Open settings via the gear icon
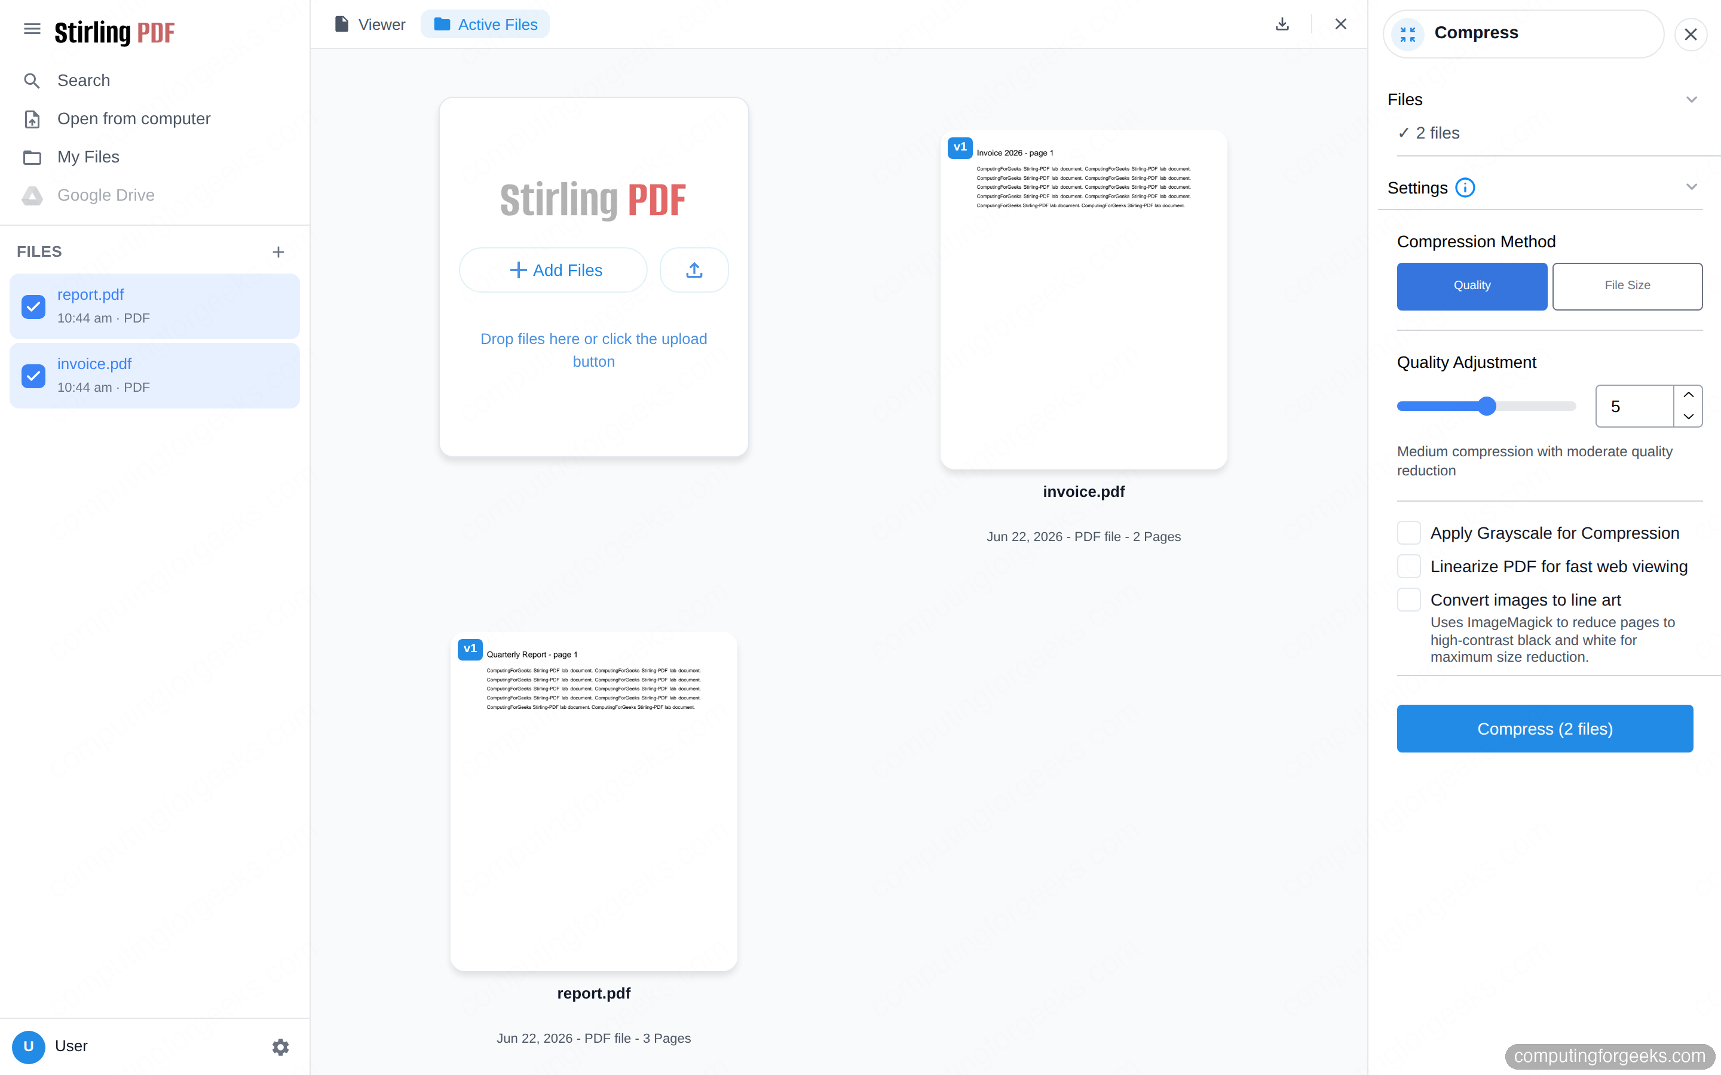 (x=280, y=1046)
